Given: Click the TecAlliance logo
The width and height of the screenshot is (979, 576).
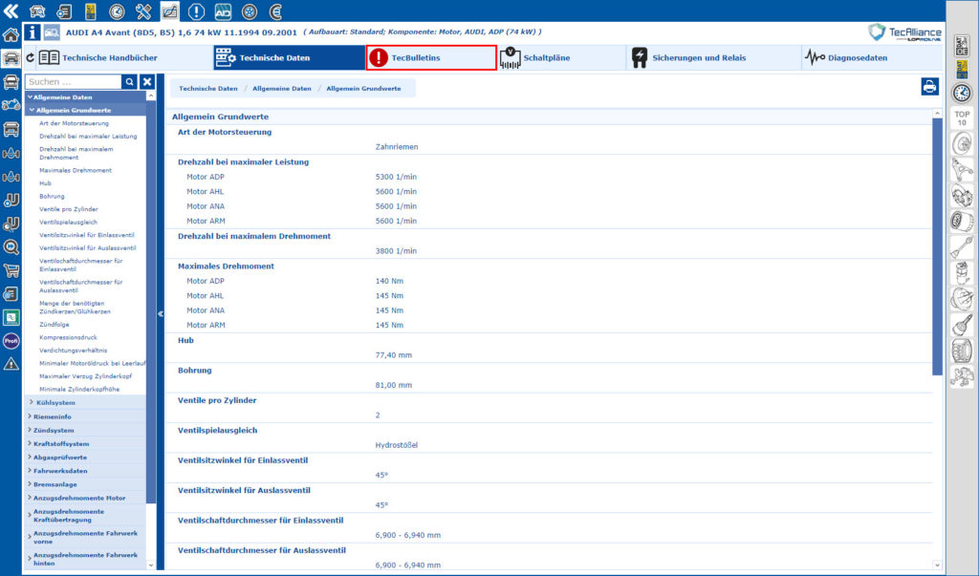Looking at the screenshot, I should 904,32.
